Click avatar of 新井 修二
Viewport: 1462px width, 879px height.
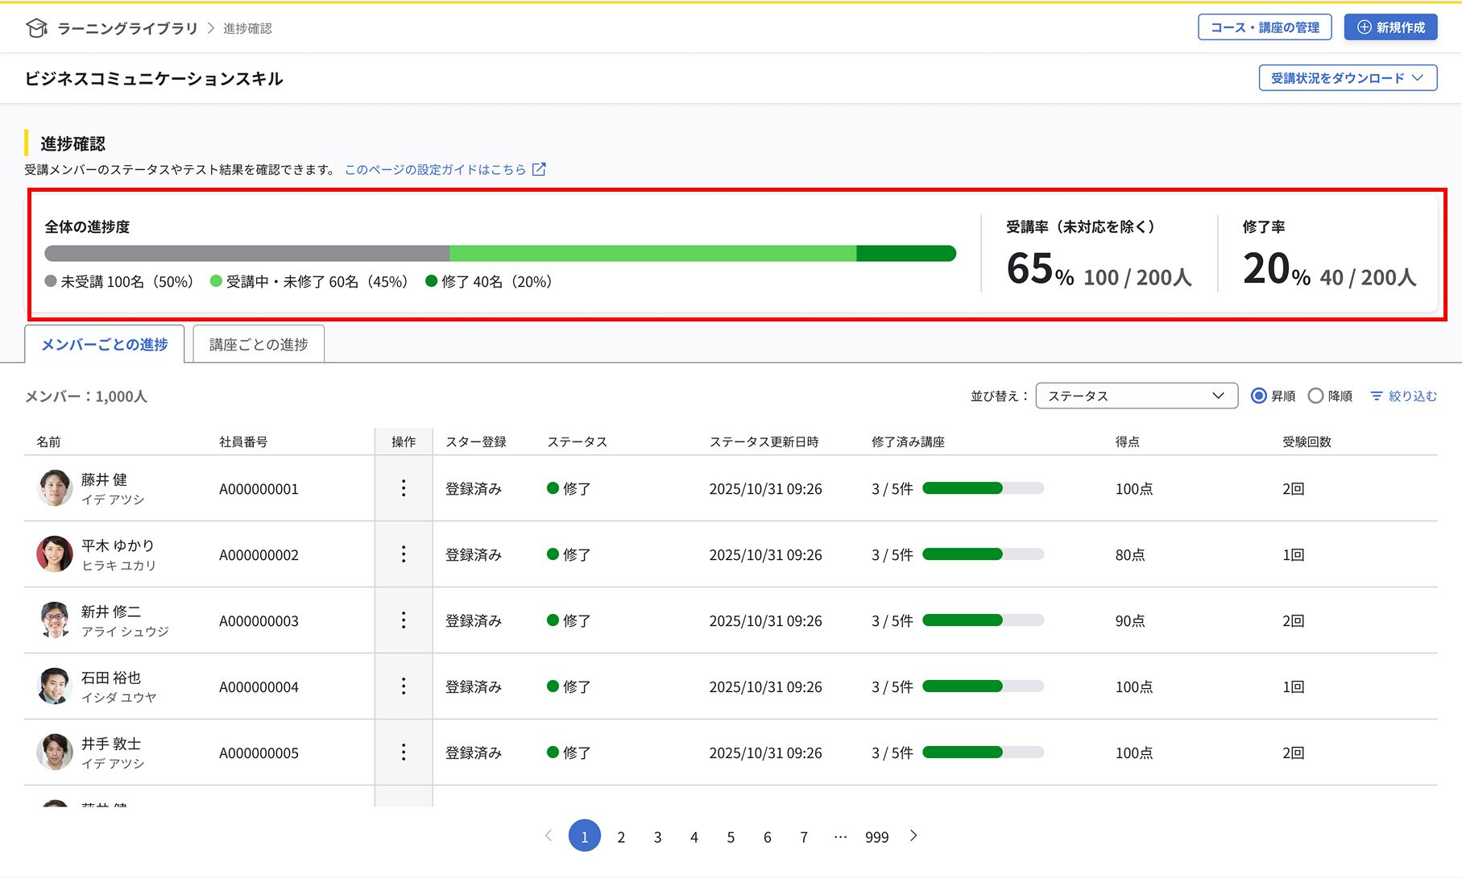pyautogui.click(x=55, y=620)
